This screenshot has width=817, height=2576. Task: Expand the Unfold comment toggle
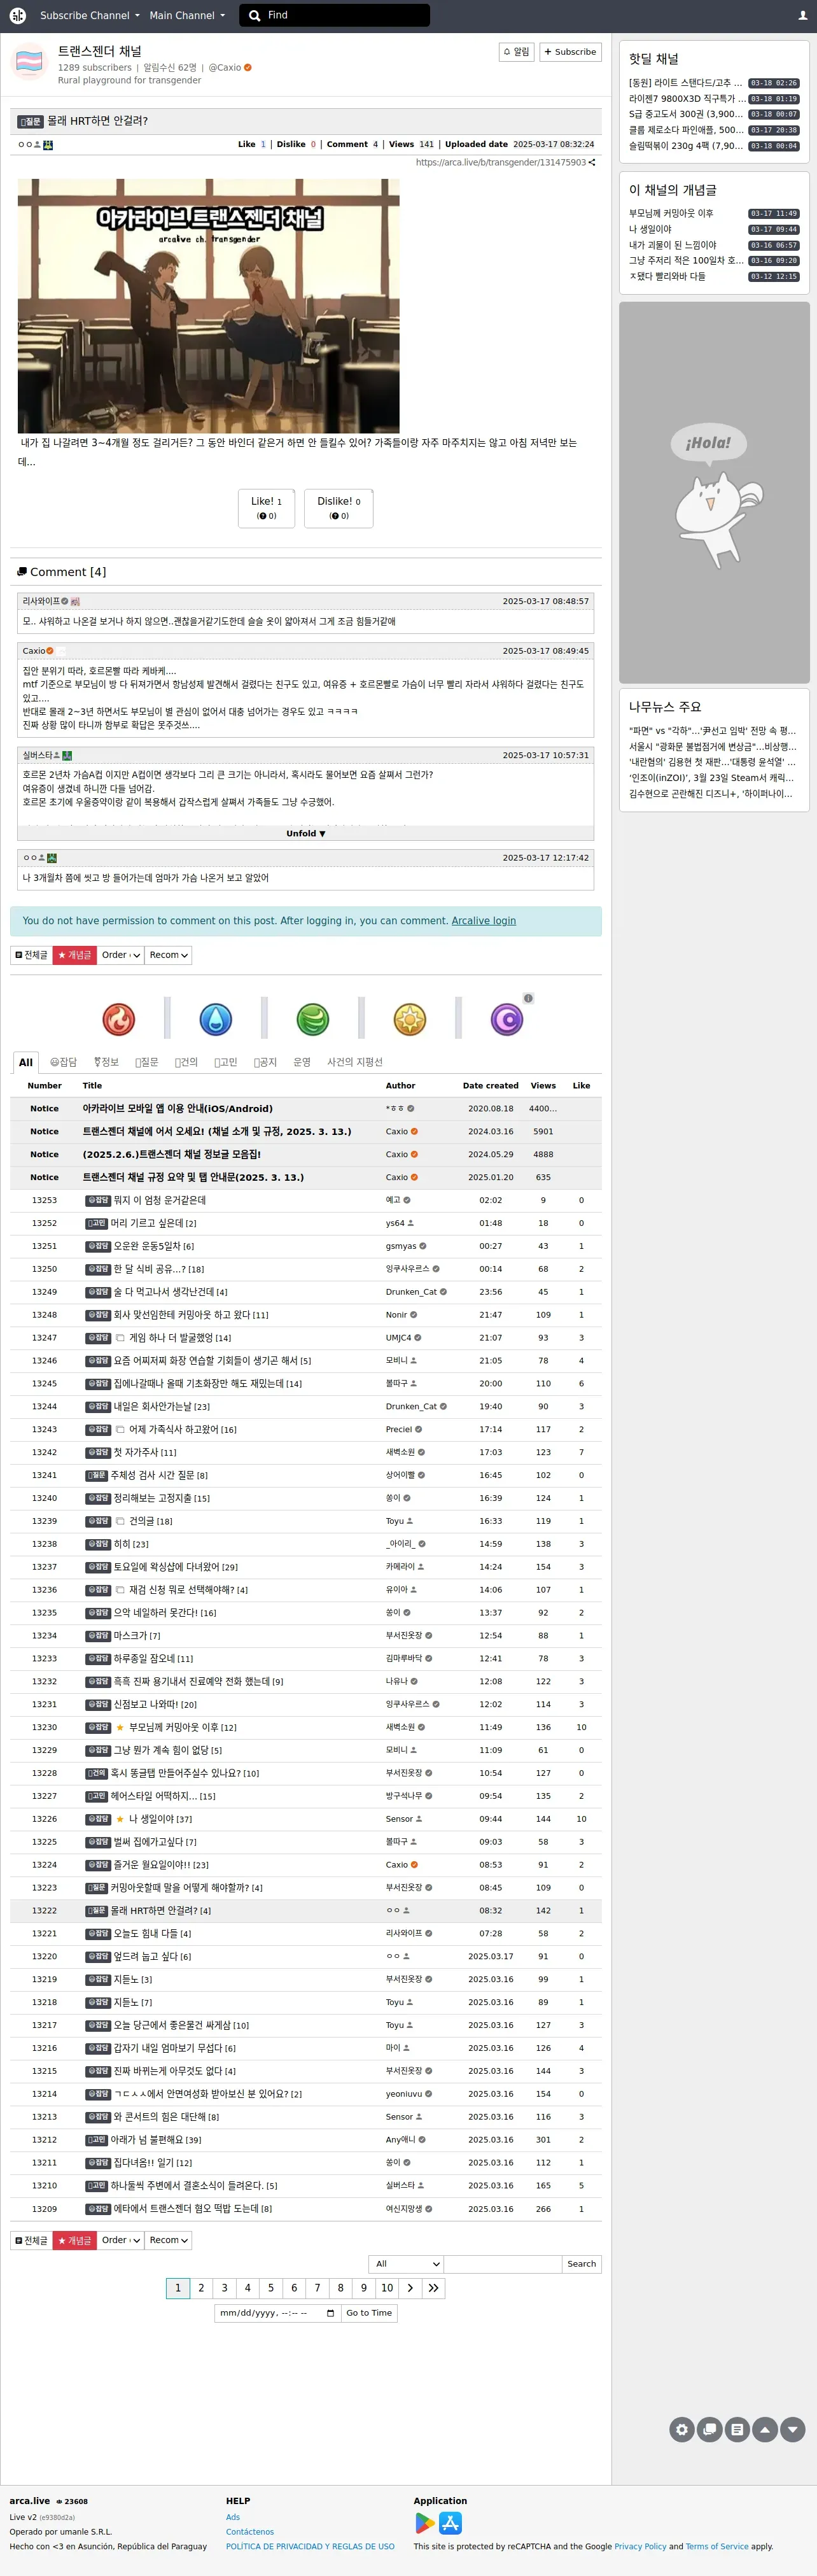[x=305, y=833]
